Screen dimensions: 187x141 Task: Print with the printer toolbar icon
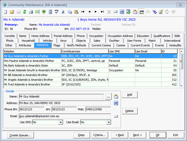click(31, 12)
